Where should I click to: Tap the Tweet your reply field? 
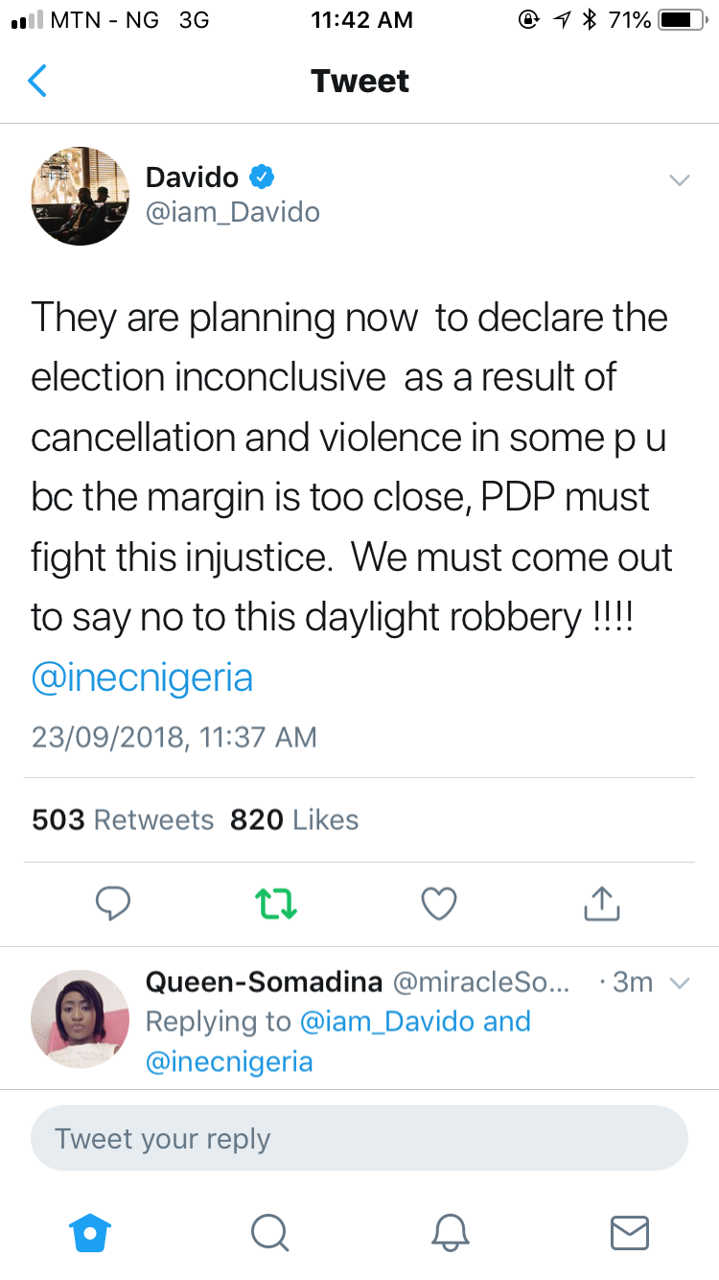point(359,1139)
